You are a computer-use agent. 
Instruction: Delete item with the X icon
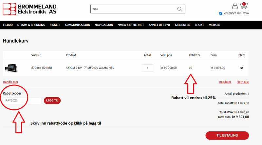[242, 68]
